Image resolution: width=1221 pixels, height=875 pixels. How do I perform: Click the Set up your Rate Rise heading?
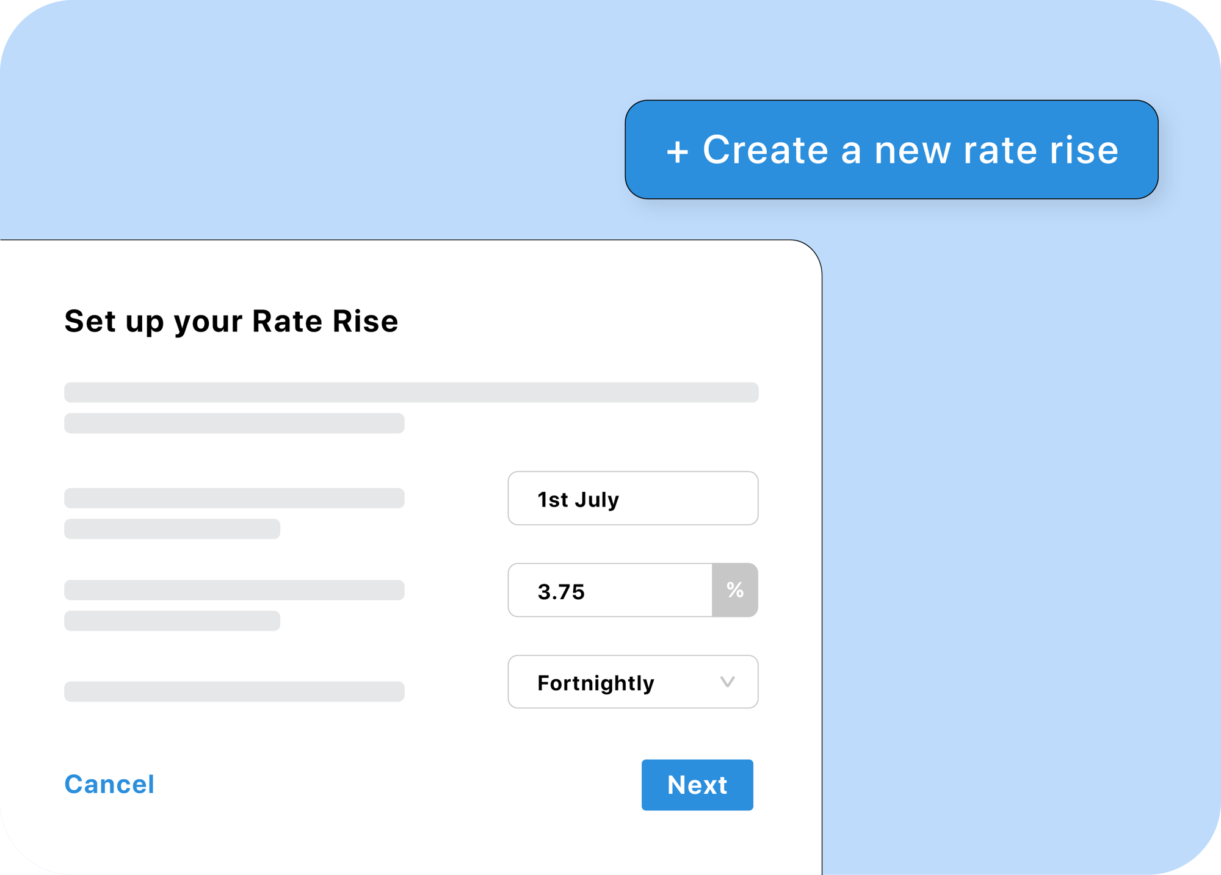(231, 321)
